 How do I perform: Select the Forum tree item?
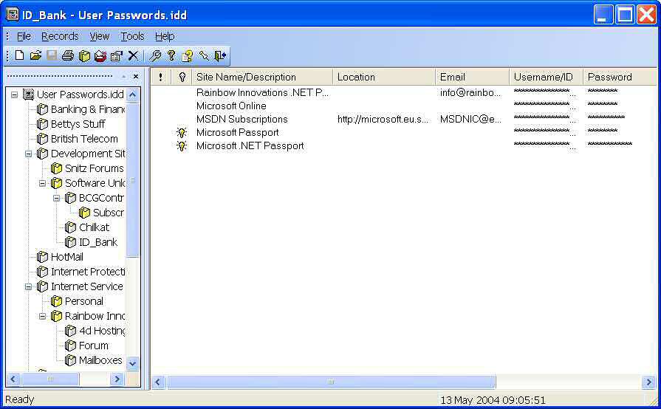pos(94,346)
